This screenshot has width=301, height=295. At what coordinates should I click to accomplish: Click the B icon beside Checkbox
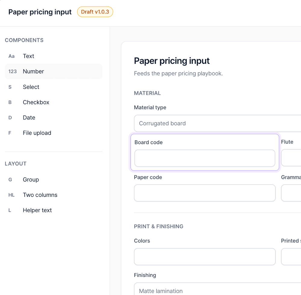(10, 102)
